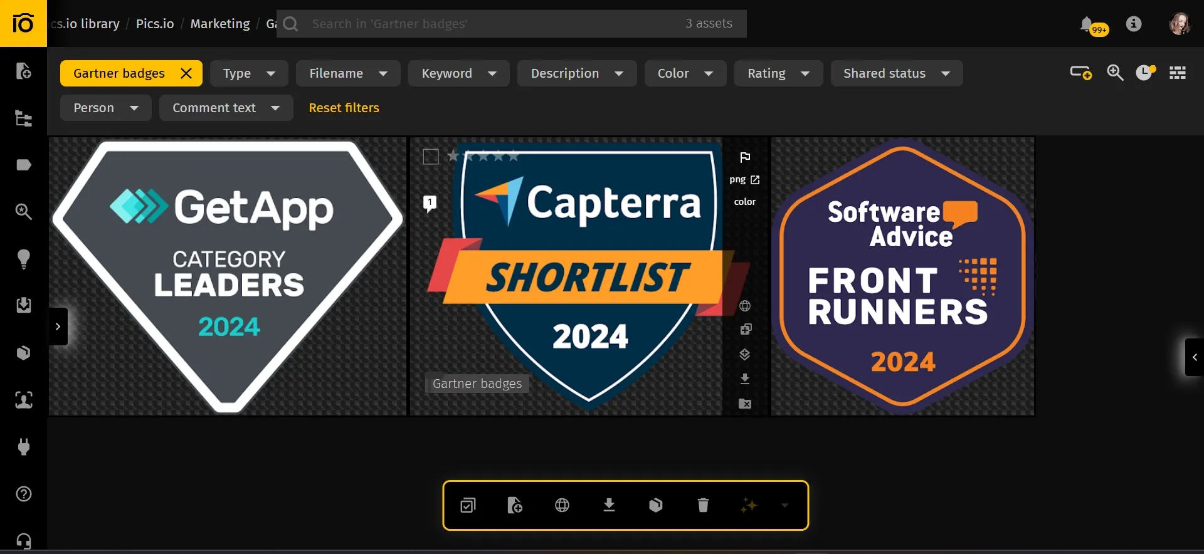Open the face recognition icon in sidebar
Viewport: 1204px width, 554px height.
tap(24, 400)
